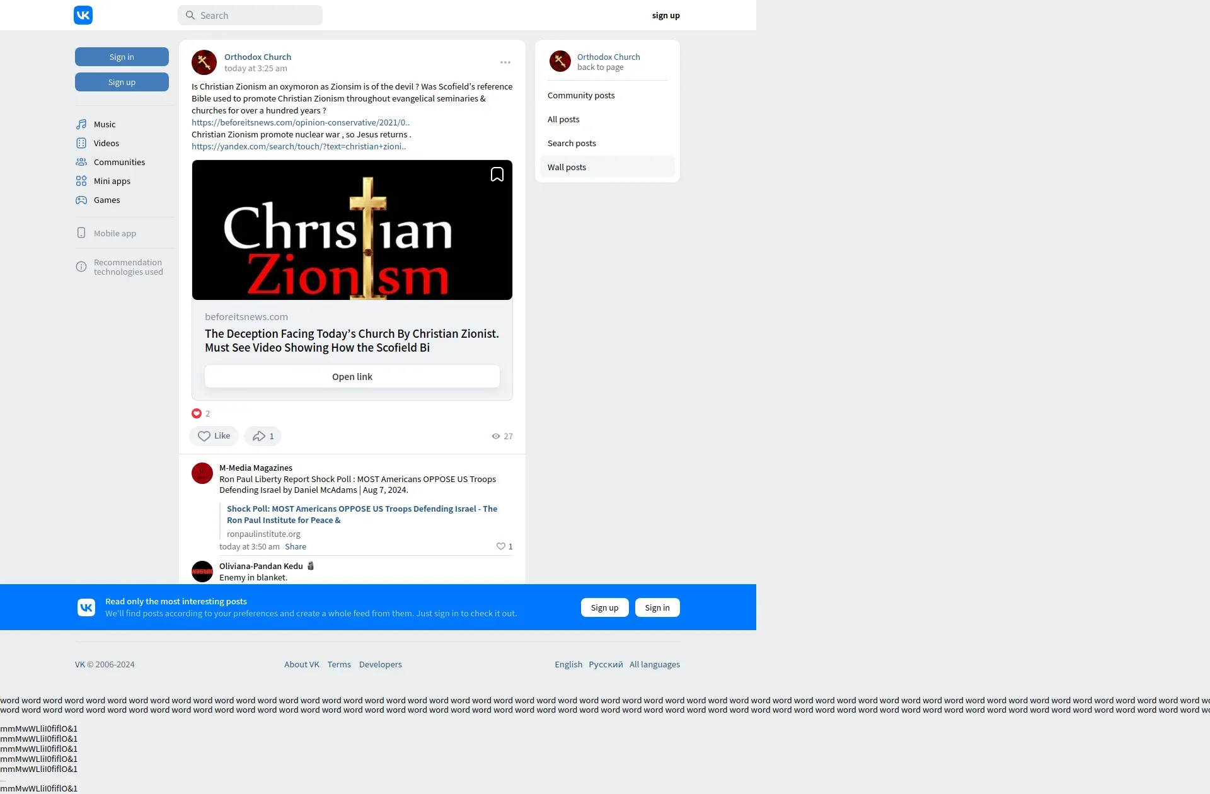The height and width of the screenshot is (794, 1210).
Task: Open the Music section icon
Action: coord(81,124)
